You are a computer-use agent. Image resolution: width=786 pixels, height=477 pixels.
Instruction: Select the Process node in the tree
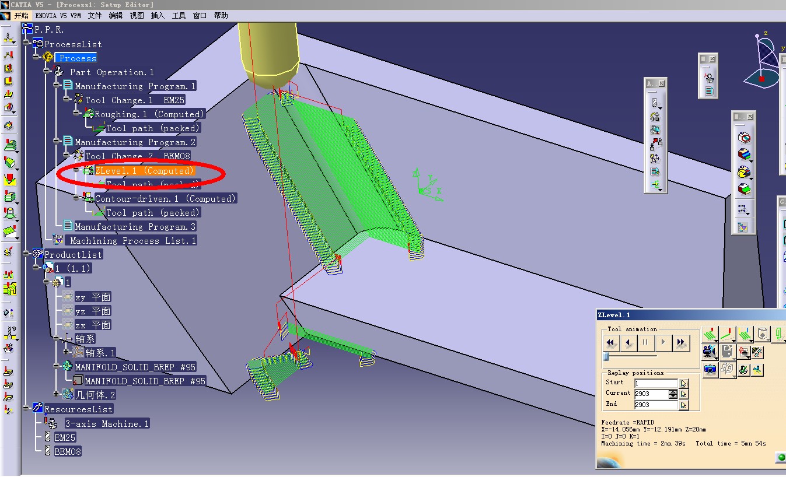[77, 58]
